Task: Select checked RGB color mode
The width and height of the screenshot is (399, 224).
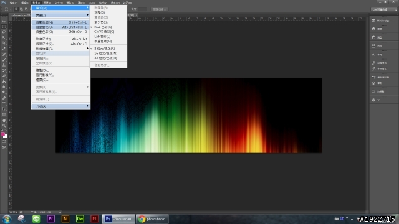Action: tap(108, 27)
